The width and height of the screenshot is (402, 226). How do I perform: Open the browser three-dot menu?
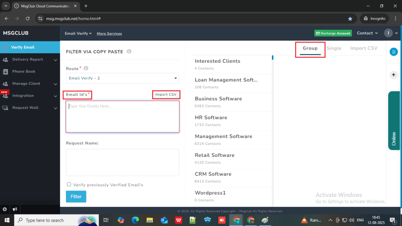[396, 18]
